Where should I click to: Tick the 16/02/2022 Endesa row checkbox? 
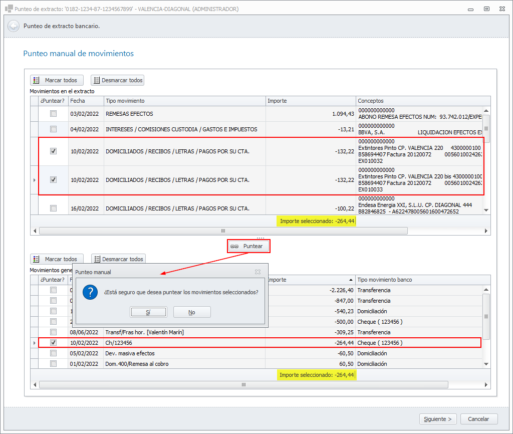pyautogui.click(x=53, y=208)
